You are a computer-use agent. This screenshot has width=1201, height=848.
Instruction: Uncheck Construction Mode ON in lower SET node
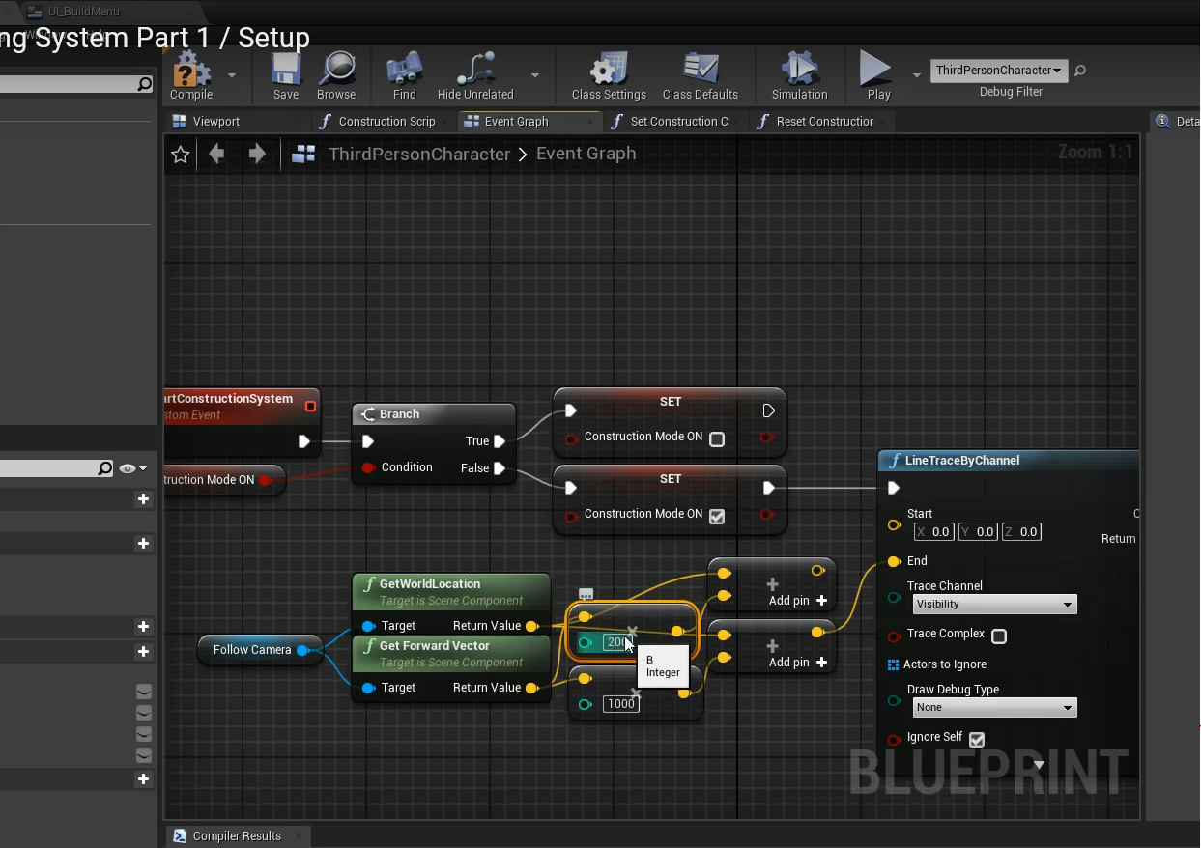(717, 516)
